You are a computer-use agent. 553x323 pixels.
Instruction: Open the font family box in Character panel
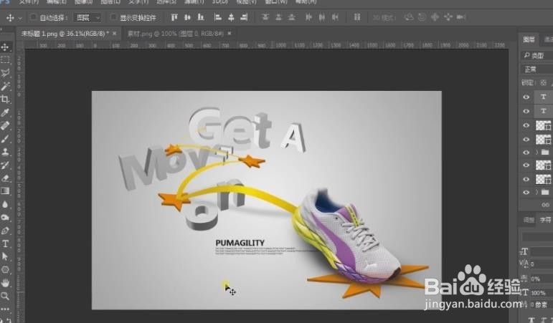[537, 236]
